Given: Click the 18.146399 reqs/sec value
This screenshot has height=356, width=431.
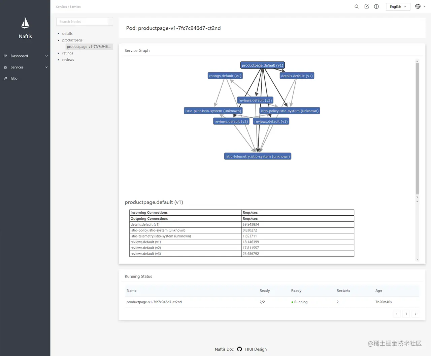Looking at the screenshot, I should [251, 242].
